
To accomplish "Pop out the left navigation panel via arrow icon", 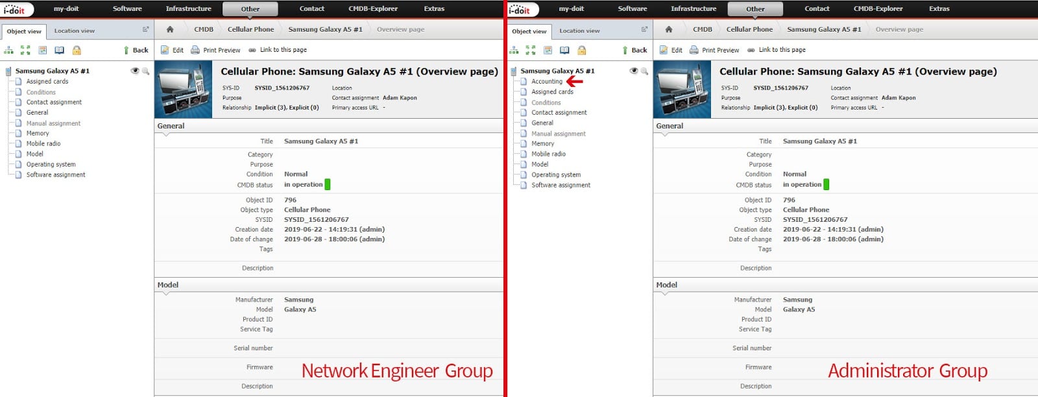I will (x=146, y=29).
